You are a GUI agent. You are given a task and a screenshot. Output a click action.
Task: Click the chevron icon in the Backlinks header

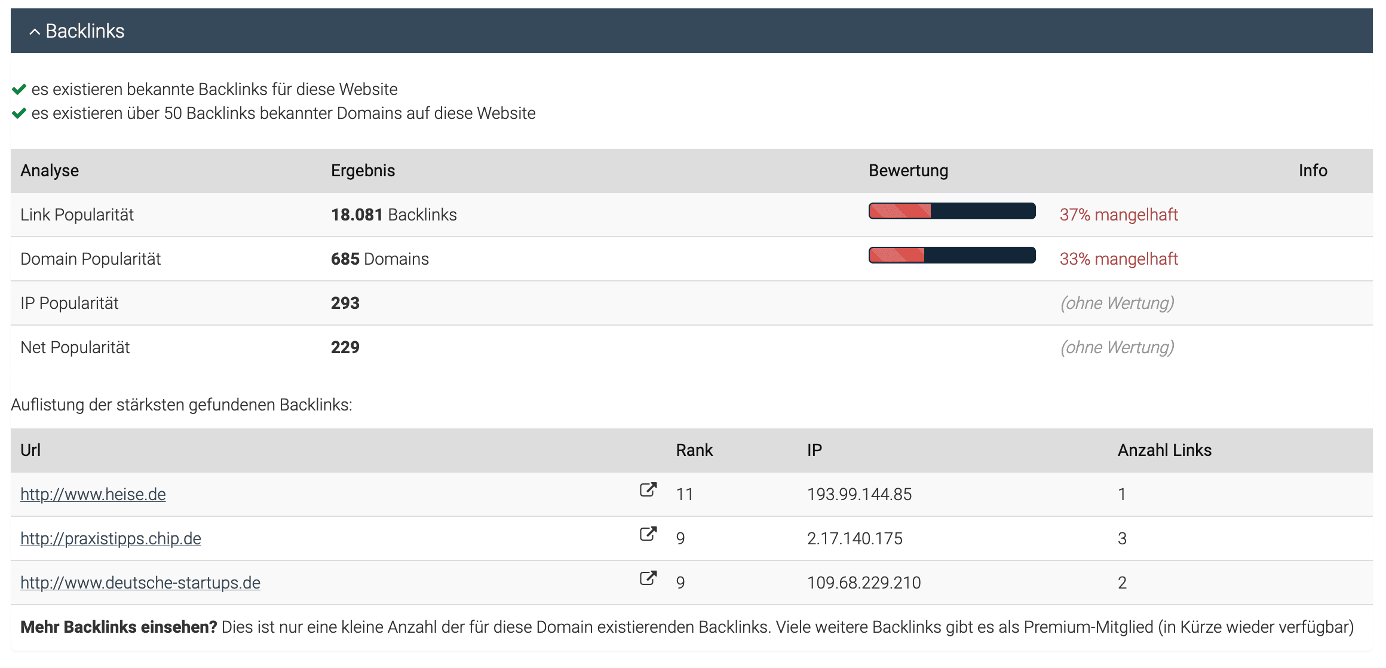click(x=35, y=32)
